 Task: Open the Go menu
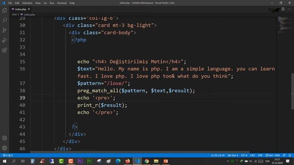45,3
